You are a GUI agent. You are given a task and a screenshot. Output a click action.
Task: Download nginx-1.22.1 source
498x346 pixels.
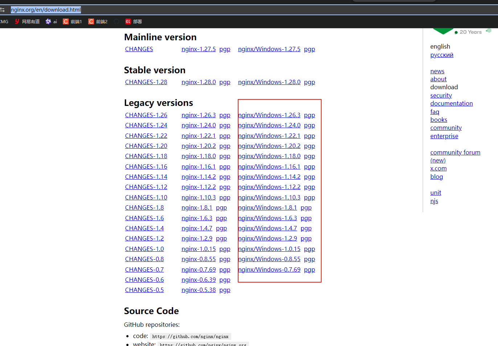(199, 136)
